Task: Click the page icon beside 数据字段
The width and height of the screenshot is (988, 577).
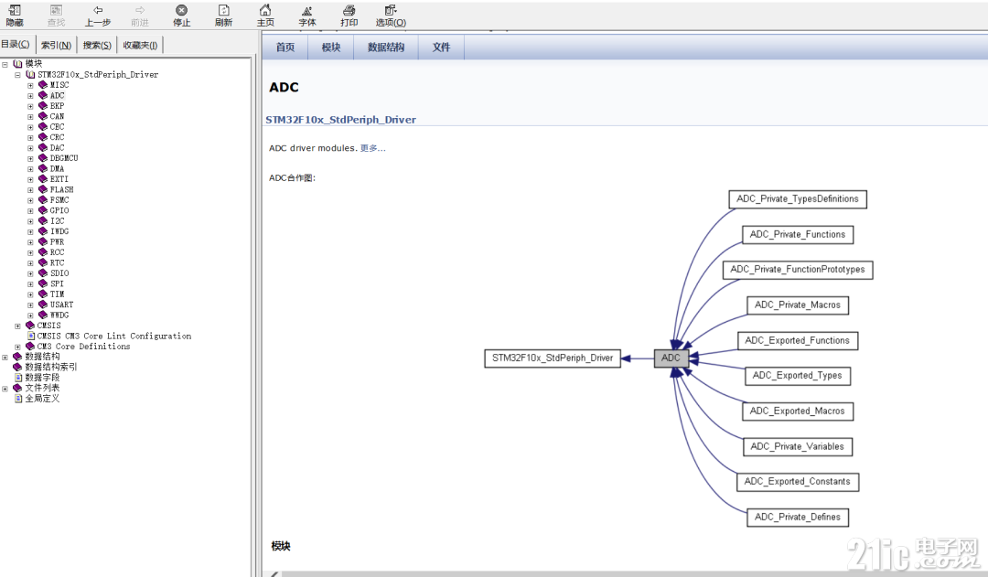Action: coord(18,378)
